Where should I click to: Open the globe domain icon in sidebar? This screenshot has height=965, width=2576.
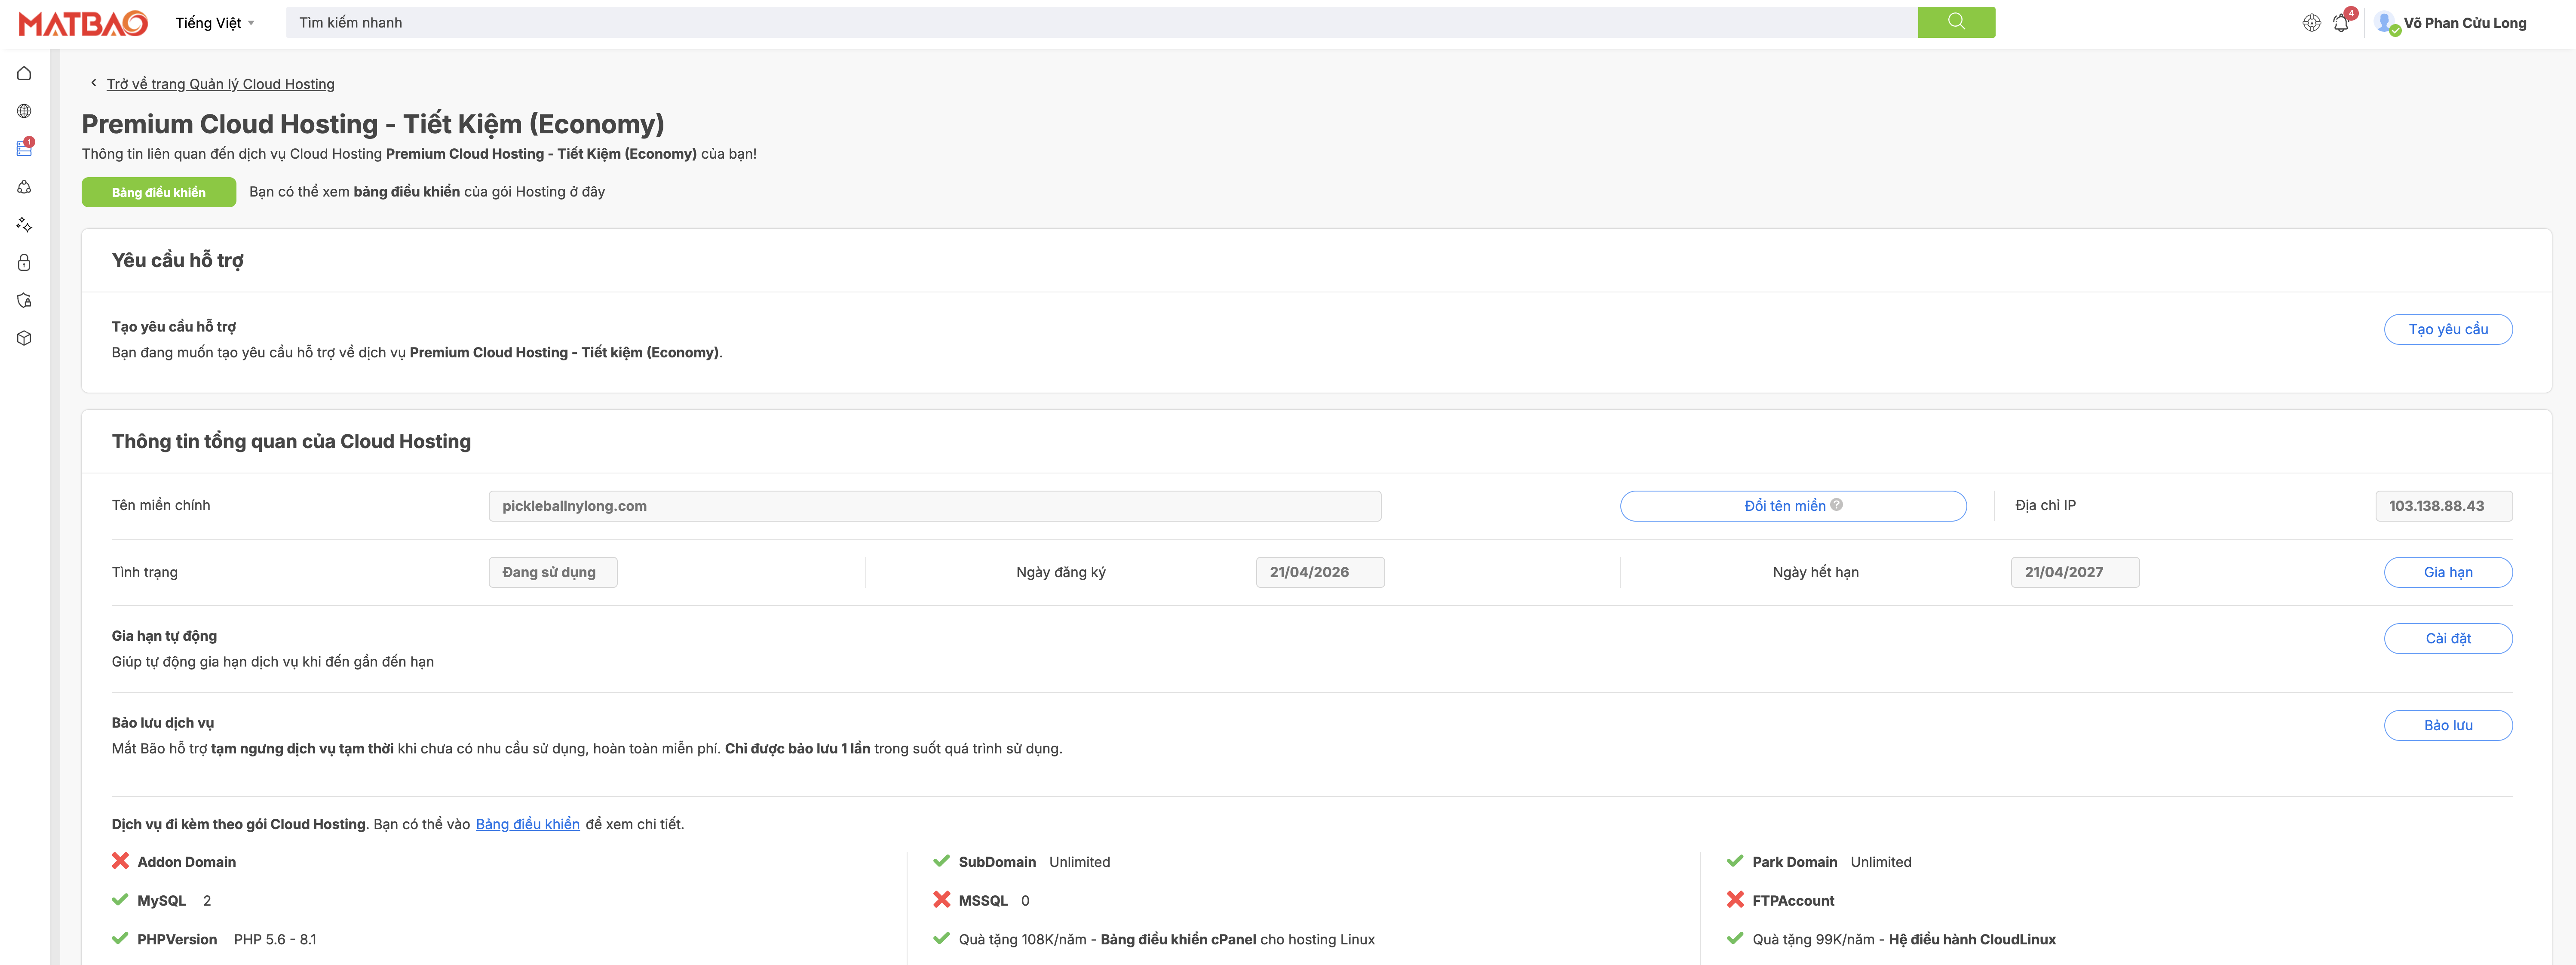pos(24,111)
